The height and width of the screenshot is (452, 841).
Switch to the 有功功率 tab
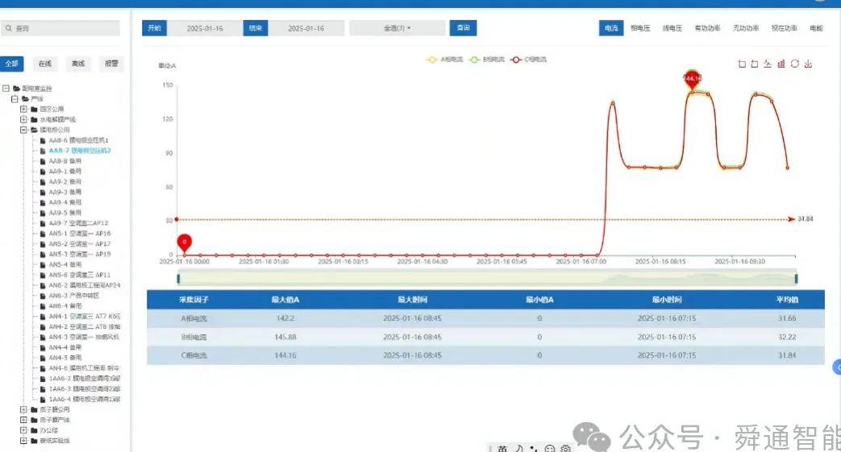pos(707,28)
